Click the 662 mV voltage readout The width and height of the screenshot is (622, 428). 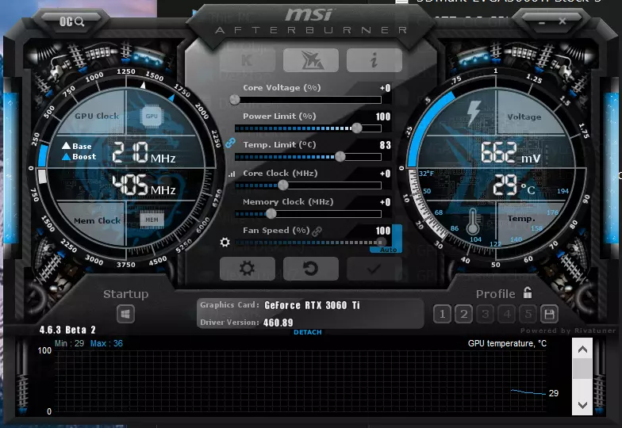pos(511,153)
